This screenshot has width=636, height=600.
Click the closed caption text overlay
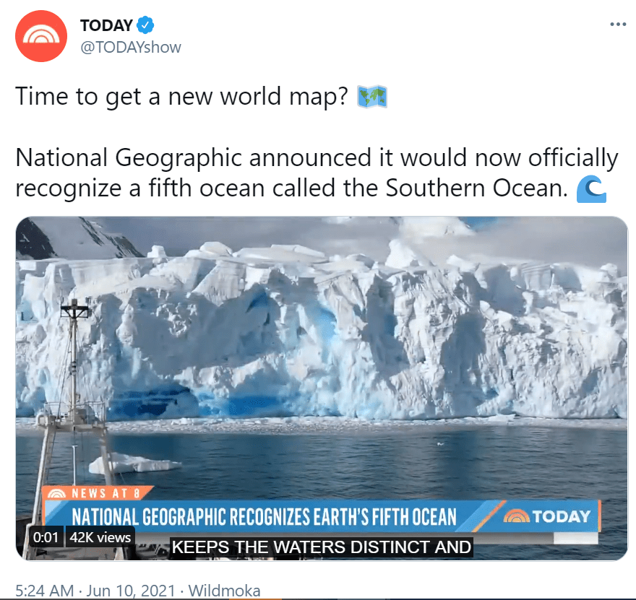(321, 547)
